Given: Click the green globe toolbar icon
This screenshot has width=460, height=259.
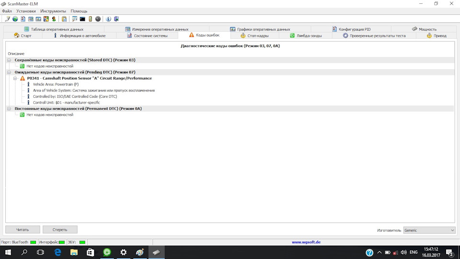Looking at the screenshot, I should coord(15,19).
